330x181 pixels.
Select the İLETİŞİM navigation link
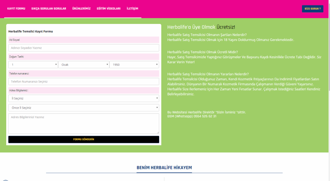(x=132, y=9)
